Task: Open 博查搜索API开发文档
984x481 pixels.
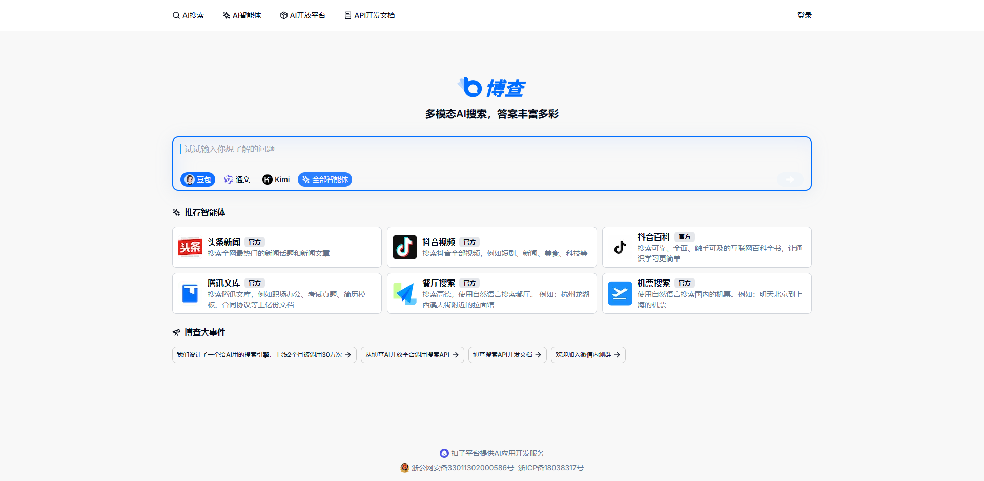Action: pyautogui.click(x=507, y=354)
